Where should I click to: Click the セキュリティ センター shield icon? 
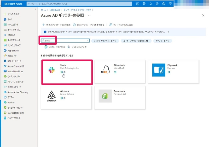[x=5, y=108]
